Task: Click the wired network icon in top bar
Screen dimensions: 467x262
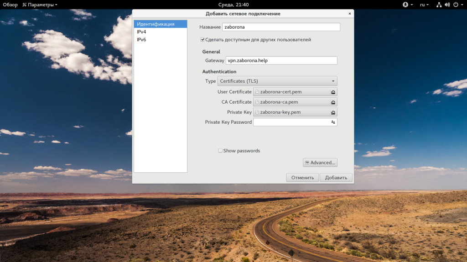Action: pos(439,5)
